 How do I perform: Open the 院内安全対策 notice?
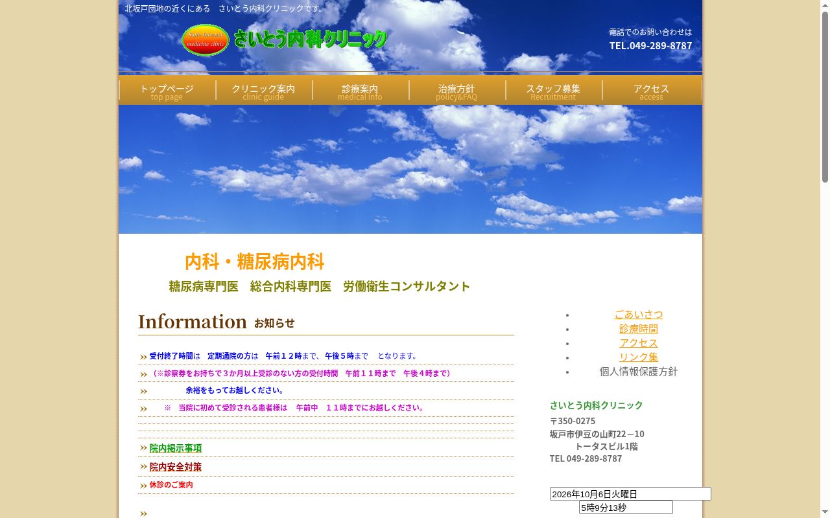(176, 467)
